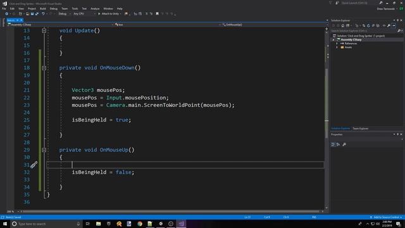Click the screwdriver quick actions icon on line 31
Viewport: 405px width, 228px height.
pos(34,165)
